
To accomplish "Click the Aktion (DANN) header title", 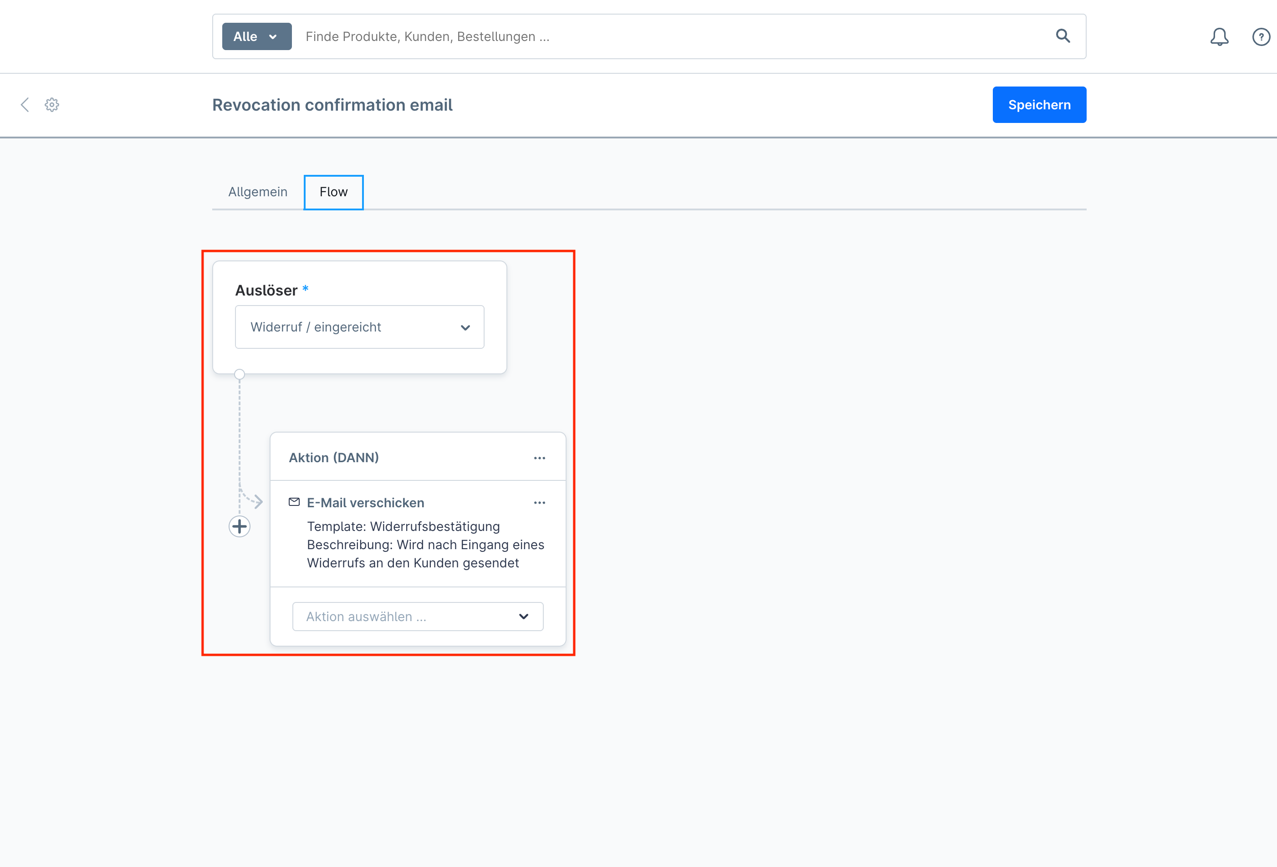I will tap(333, 458).
